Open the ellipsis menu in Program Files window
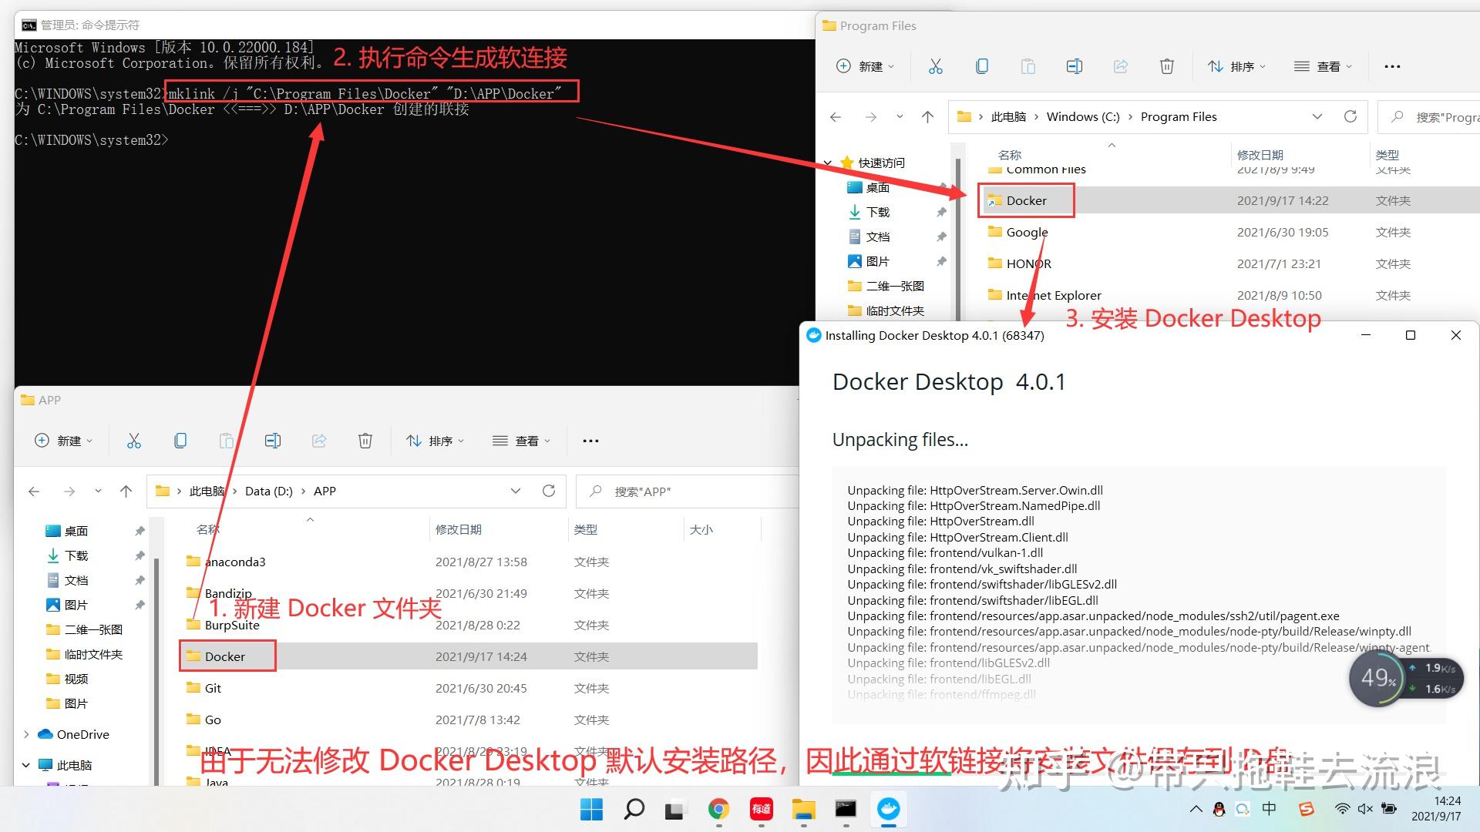Image resolution: width=1480 pixels, height=832 pixels. click(1392, 66)
